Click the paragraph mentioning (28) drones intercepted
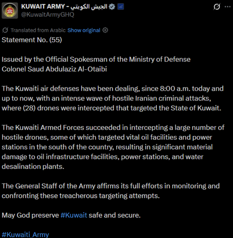This screenshot has width=233, height=238. [112, 98]
